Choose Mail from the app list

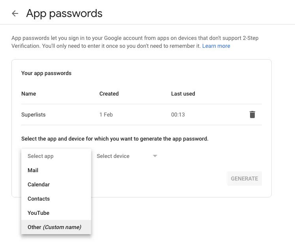click(x=33, y=170)
